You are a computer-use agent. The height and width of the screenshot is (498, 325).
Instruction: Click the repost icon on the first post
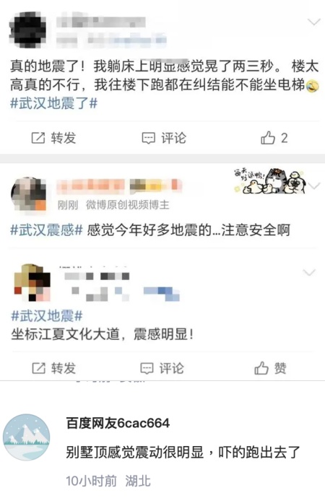pyautogui.click(x=38, y=138)
